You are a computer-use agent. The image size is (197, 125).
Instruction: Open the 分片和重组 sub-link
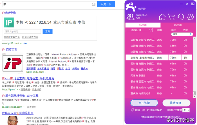coord(43,68)
